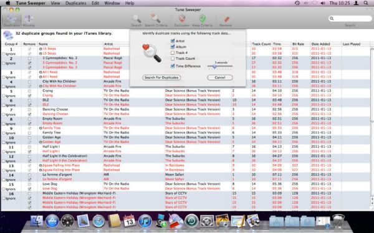
Task: Click the Spotlight magnifier in menu bar
Action: click(x=366, y=3)
